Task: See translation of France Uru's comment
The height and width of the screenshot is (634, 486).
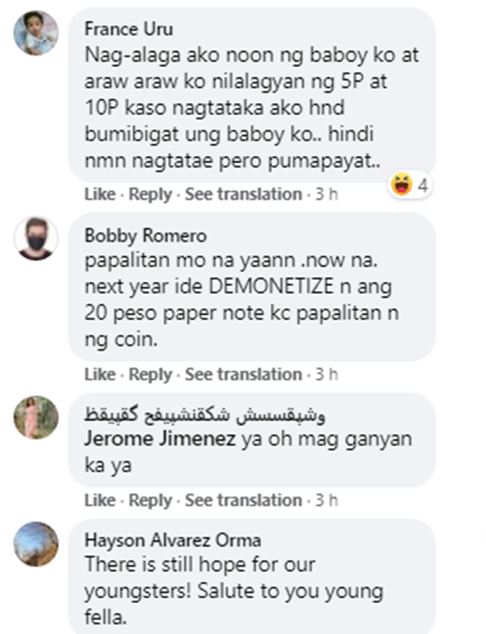Action: tap(244, 194)
